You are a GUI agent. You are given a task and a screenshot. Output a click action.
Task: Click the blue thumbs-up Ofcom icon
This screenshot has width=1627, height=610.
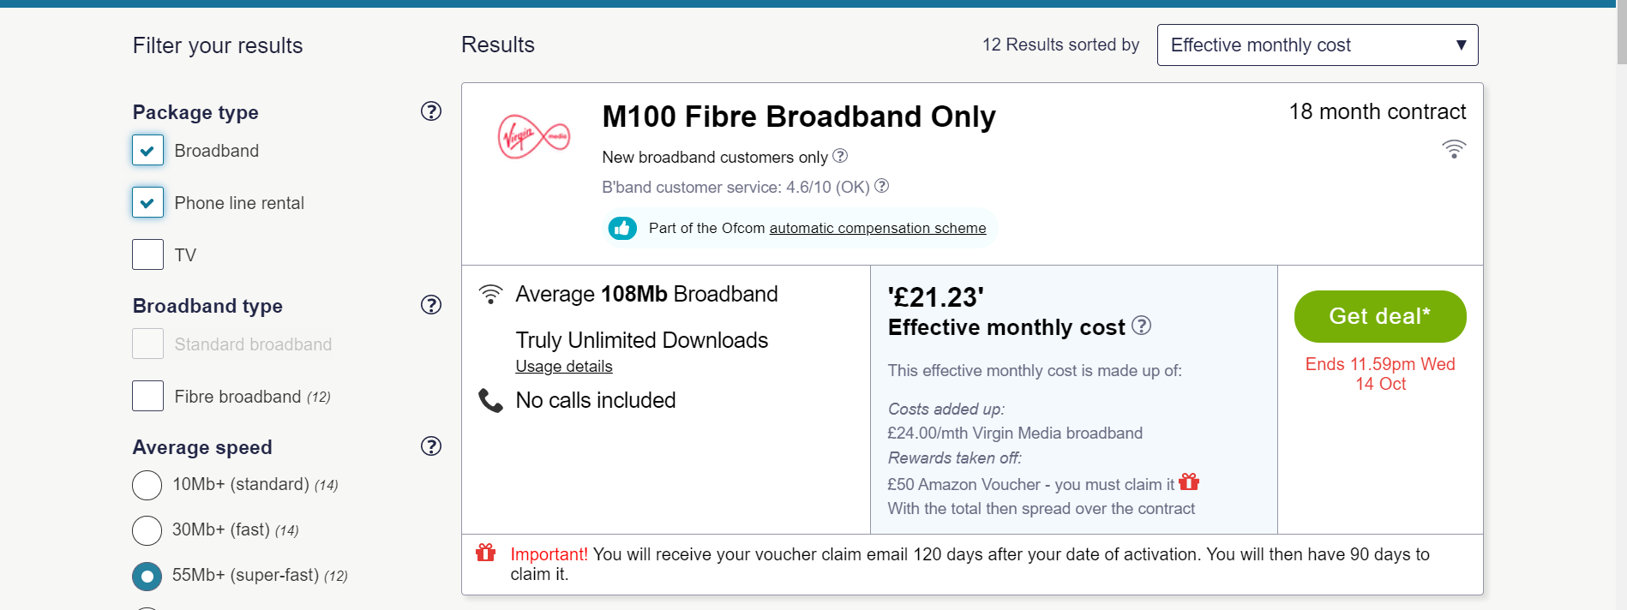pyautogui.click(x=622, y=228)
